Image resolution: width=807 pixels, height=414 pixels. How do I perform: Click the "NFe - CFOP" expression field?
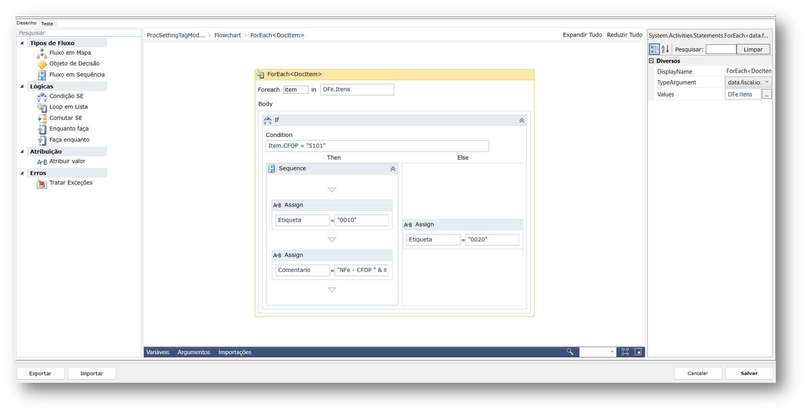[x=361, y=271]
